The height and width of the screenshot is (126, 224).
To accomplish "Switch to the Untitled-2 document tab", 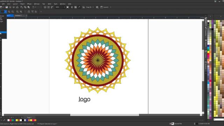I will point(18,15).
